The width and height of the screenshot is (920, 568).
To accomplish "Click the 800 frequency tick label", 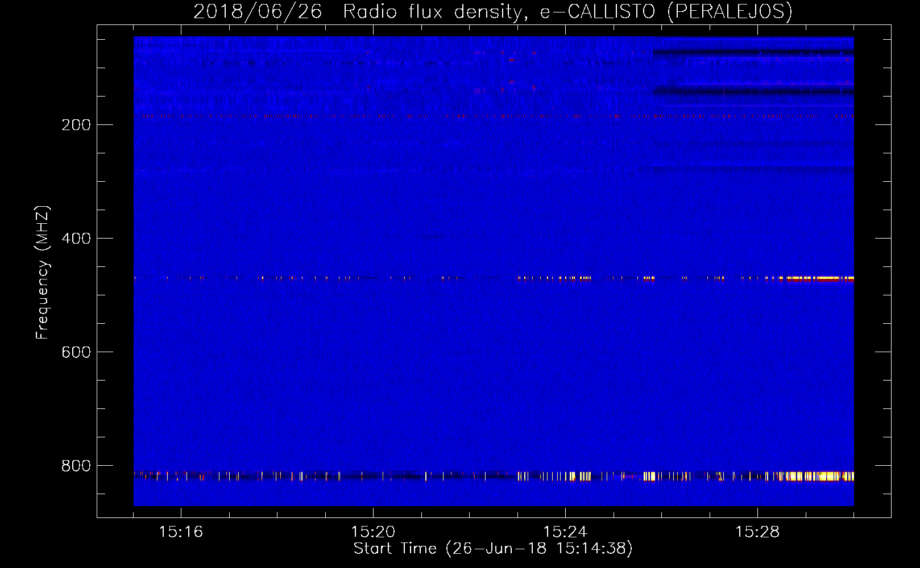I will pos(76,466).
